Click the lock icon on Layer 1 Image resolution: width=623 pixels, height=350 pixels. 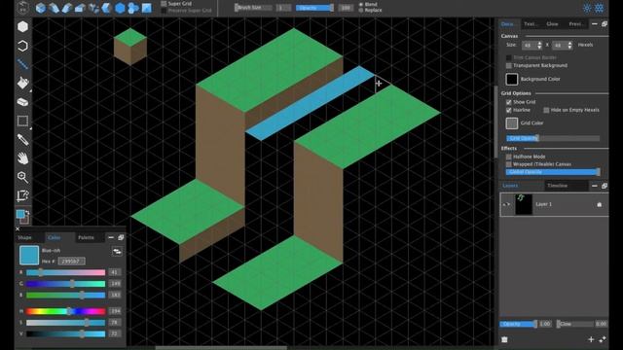tap(600, 204)
